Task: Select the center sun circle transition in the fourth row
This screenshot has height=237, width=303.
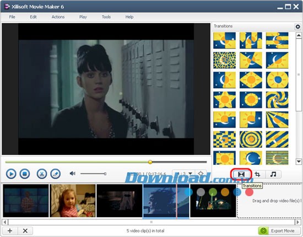Action: [x=251, y=100]
